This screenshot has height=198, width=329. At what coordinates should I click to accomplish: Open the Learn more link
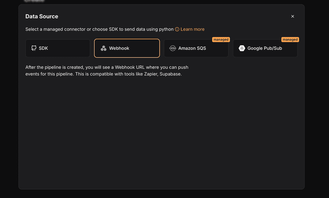(192, 29)
